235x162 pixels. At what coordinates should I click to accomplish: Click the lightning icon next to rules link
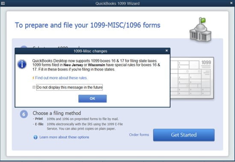[33, 78]
